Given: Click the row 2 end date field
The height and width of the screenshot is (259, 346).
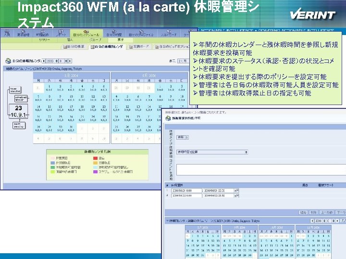Looking at the screenshot, I should point(218,196).
